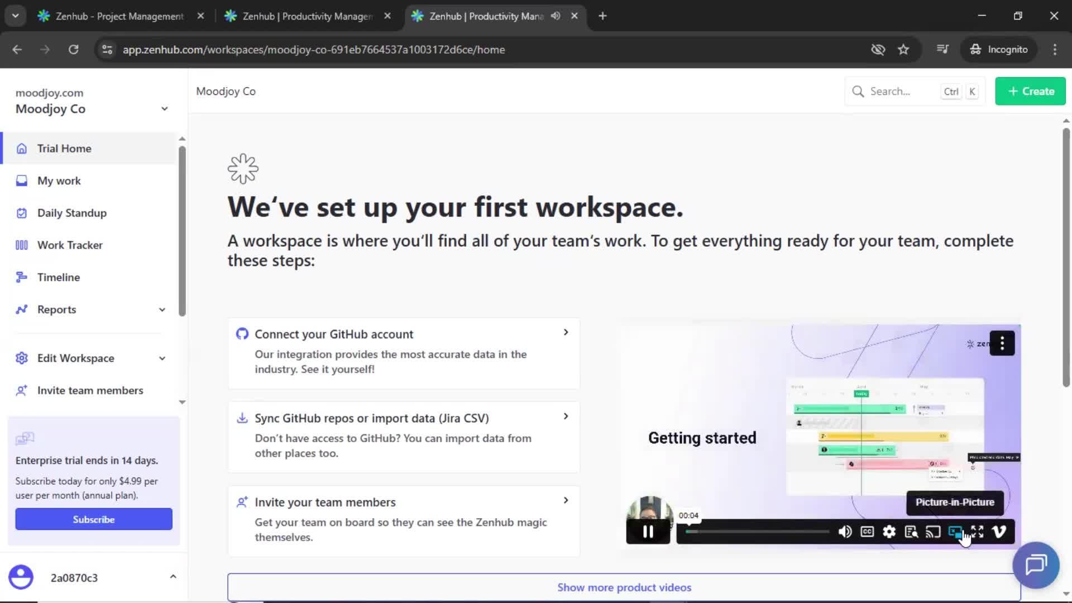Enter fullscreen on the getting started video
Image resolution: width=1072 pixels, height=603 pixels.
[x=978, y=532]
